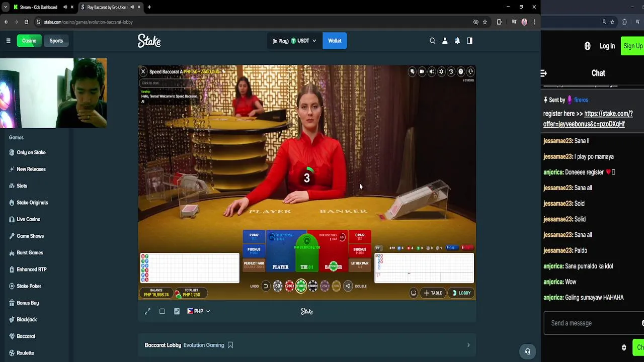This screenshot has width=644, height=362.
Task: Select the gold 125k chip
Action: [336, 286]
